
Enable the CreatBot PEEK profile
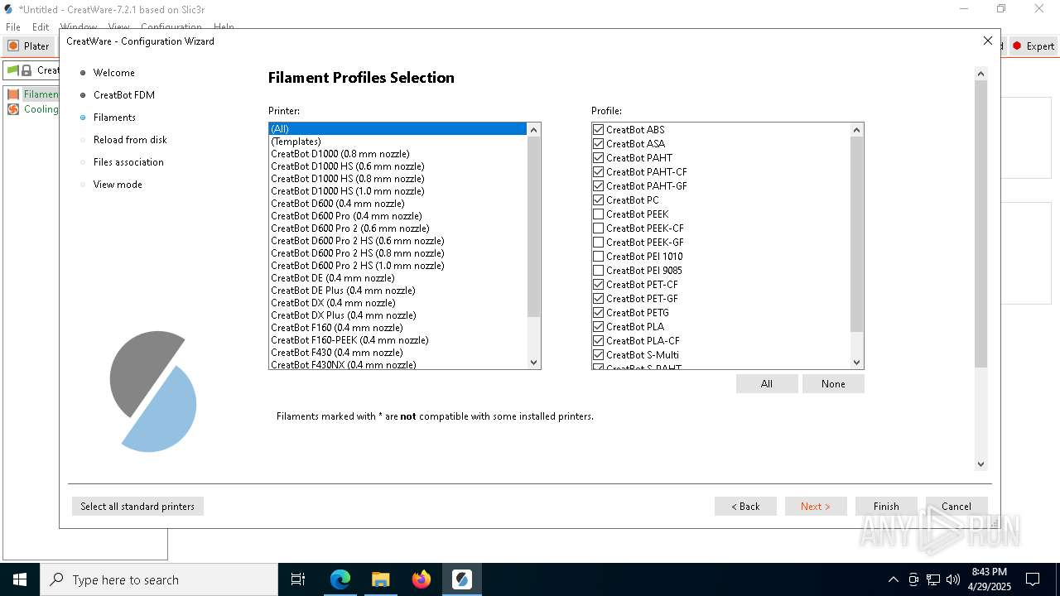(x=598, y=214)
